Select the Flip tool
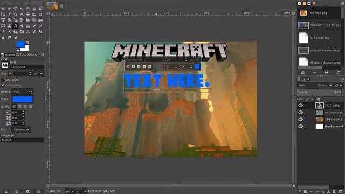This screenshot has height=194, width=345. tap(40, 20)
